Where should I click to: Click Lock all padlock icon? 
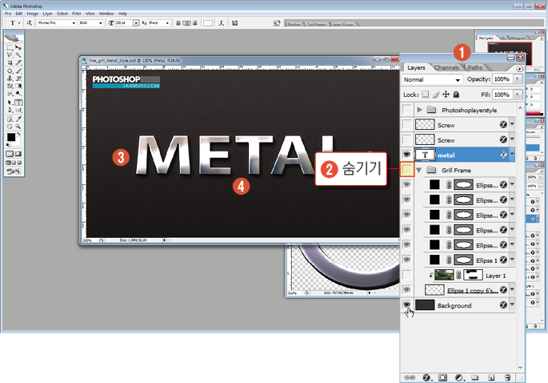pos(456,95)
